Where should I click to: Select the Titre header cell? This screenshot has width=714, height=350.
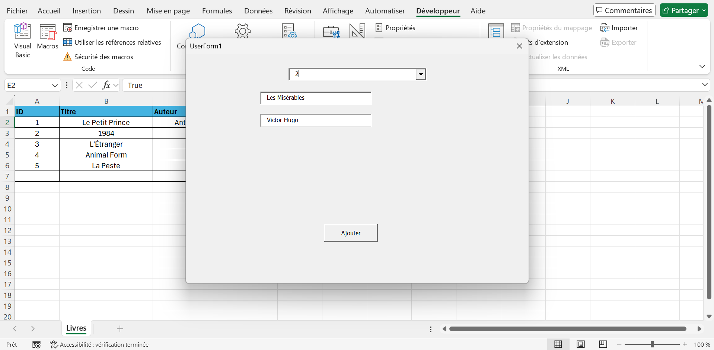(x=106, y=112)
